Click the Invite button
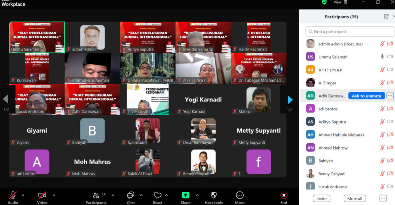This screenshot has width=395, height=205. pos(321,198)
